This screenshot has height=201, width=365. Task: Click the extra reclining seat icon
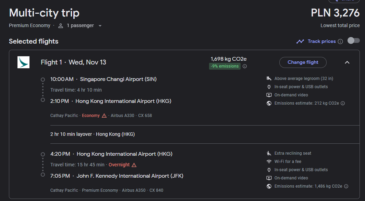pos(269,153)
